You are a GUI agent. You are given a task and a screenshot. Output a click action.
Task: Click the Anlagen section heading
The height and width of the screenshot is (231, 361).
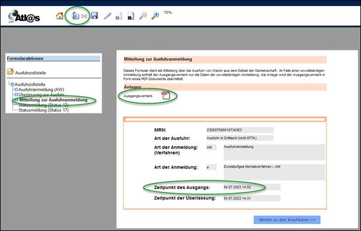click(x=132, y=87)
